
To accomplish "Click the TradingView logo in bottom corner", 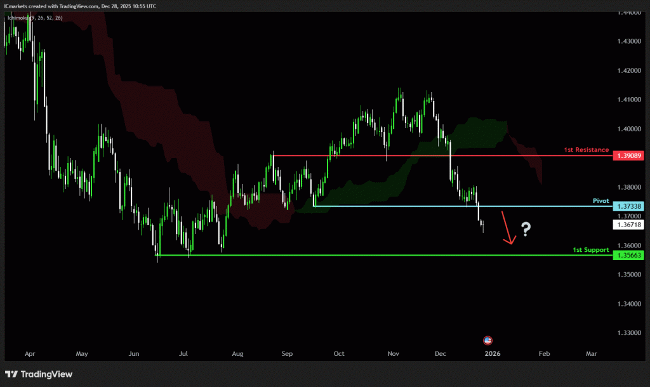I will coord(39,374).
